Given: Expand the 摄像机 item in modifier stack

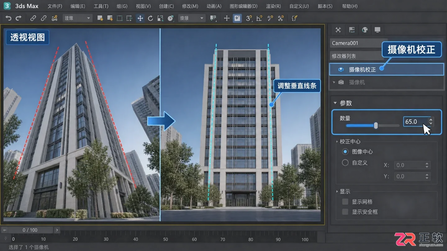Looking at the screenshot, I should (x=334, y=82).
